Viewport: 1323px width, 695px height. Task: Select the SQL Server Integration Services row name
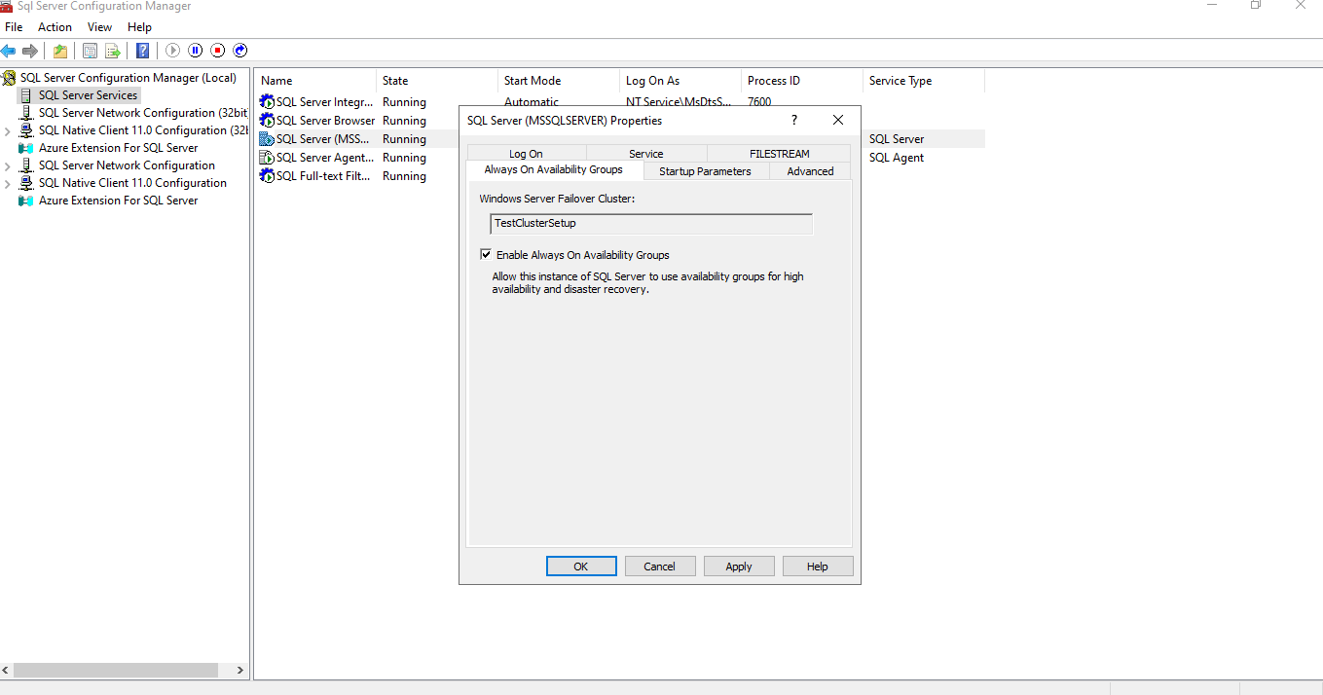tap(324, 102)
